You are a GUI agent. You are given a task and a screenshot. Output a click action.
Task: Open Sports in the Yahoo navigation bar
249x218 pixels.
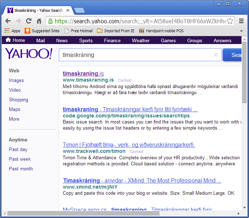[86, 40]
